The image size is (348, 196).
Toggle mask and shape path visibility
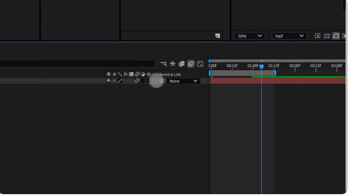pyautogui.click(x=336, y=36)
